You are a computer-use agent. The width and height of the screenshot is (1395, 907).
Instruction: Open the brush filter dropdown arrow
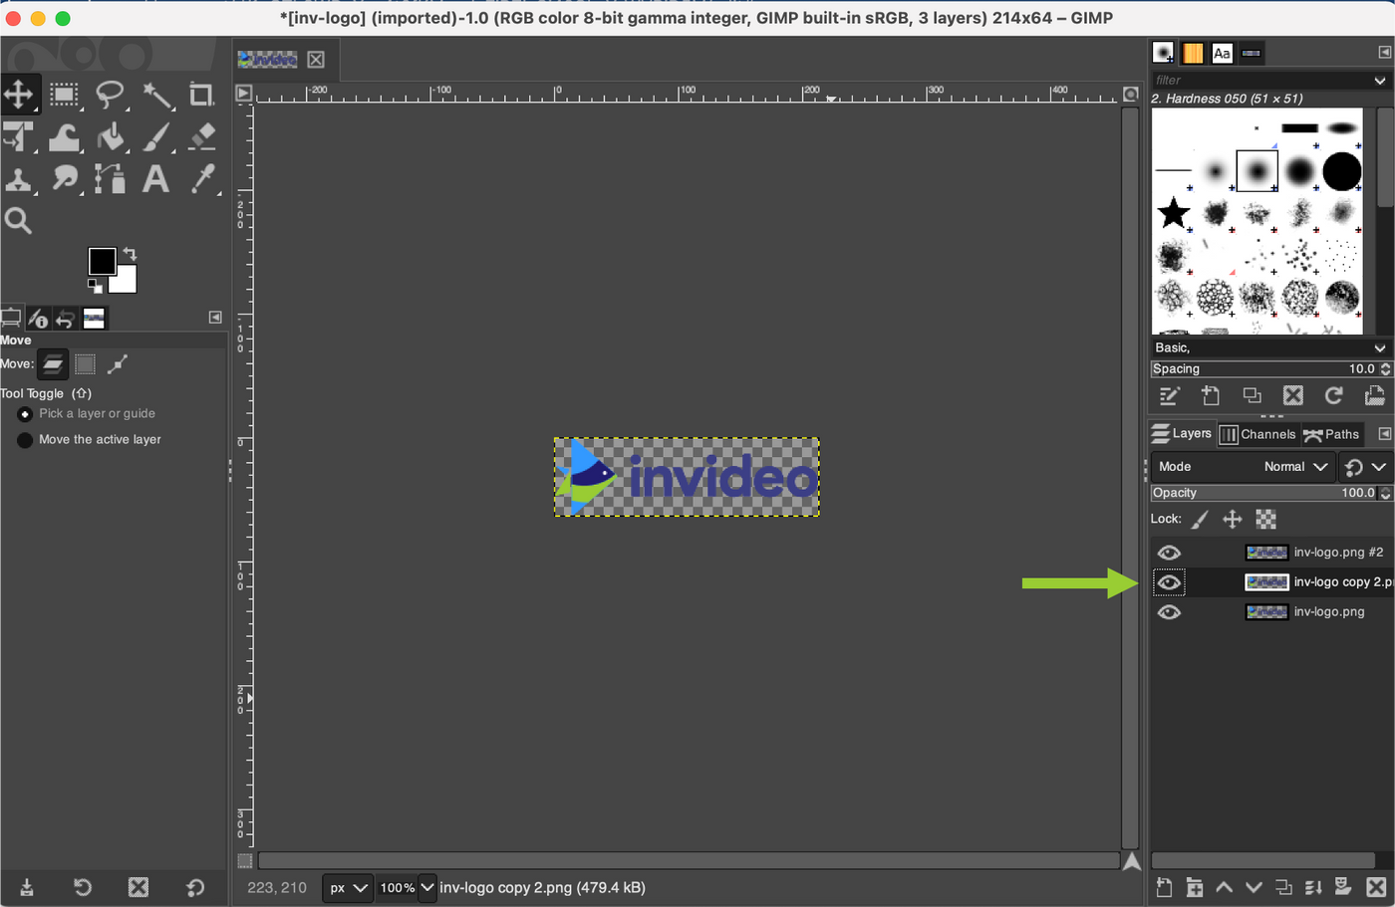coord(1380,81)
